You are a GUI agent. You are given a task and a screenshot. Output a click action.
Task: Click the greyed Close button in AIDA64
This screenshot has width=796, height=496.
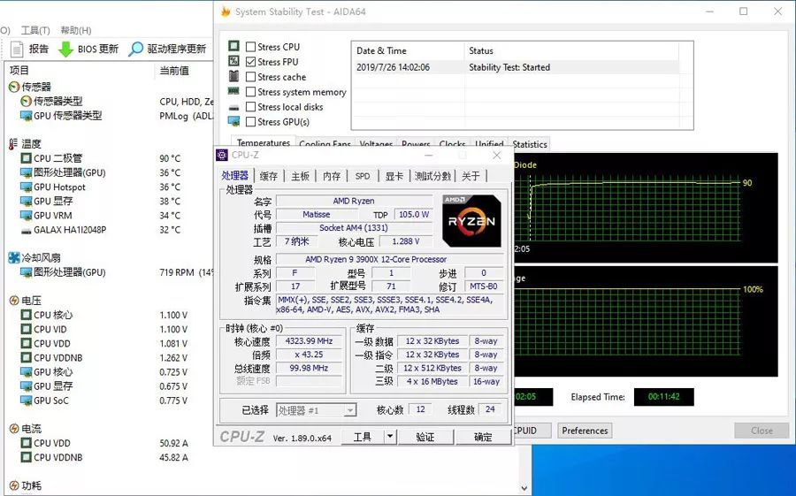coord(762,431)
